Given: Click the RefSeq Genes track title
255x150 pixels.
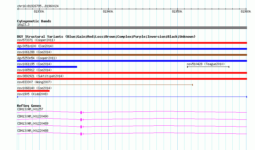Looking at the screenshot, I should tap(29, 105).
